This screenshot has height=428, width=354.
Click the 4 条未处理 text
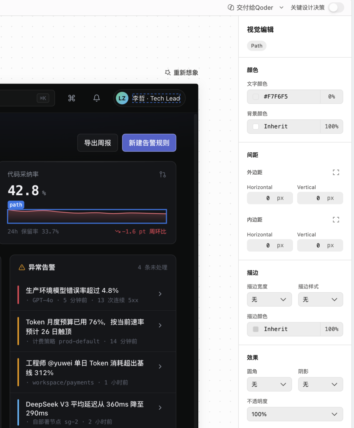152,267
